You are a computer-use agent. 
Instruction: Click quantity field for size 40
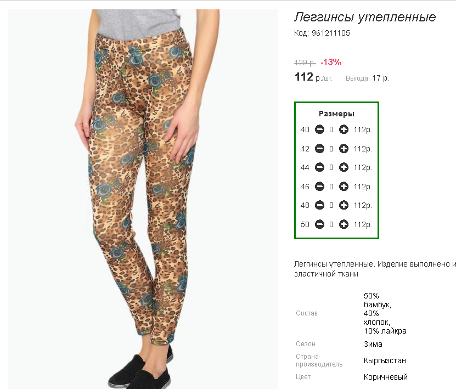pos(331,130)
